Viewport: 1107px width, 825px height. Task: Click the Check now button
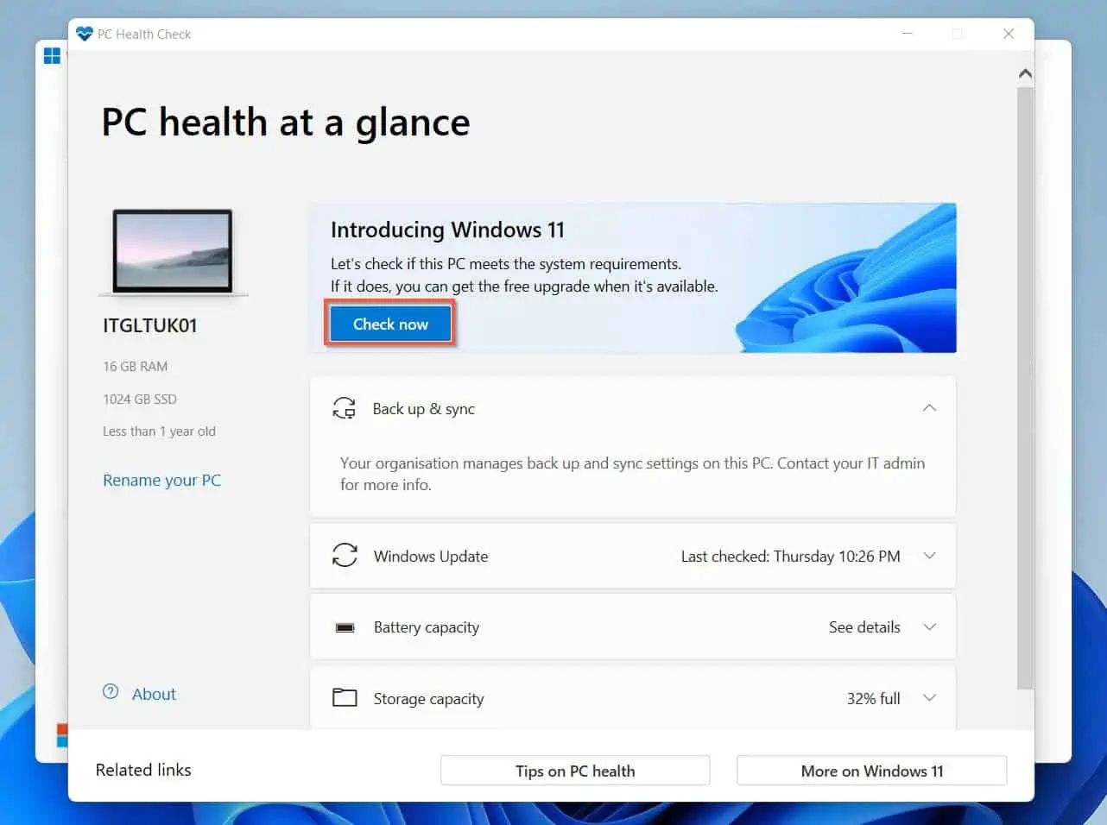pyautogui.click(x=390, y=324)
